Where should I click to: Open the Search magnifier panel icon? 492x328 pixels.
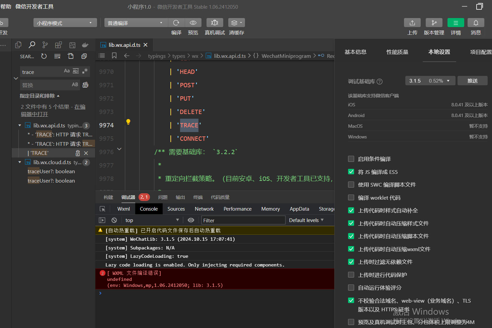pos(32,45)
